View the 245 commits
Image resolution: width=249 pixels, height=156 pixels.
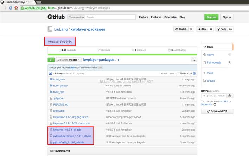pyautogui.click(x=67, y=50)
